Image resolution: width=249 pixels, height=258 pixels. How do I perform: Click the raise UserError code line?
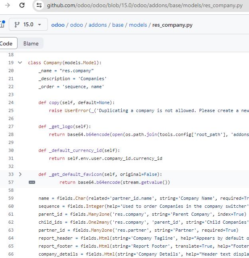click(x=149, y=110)
